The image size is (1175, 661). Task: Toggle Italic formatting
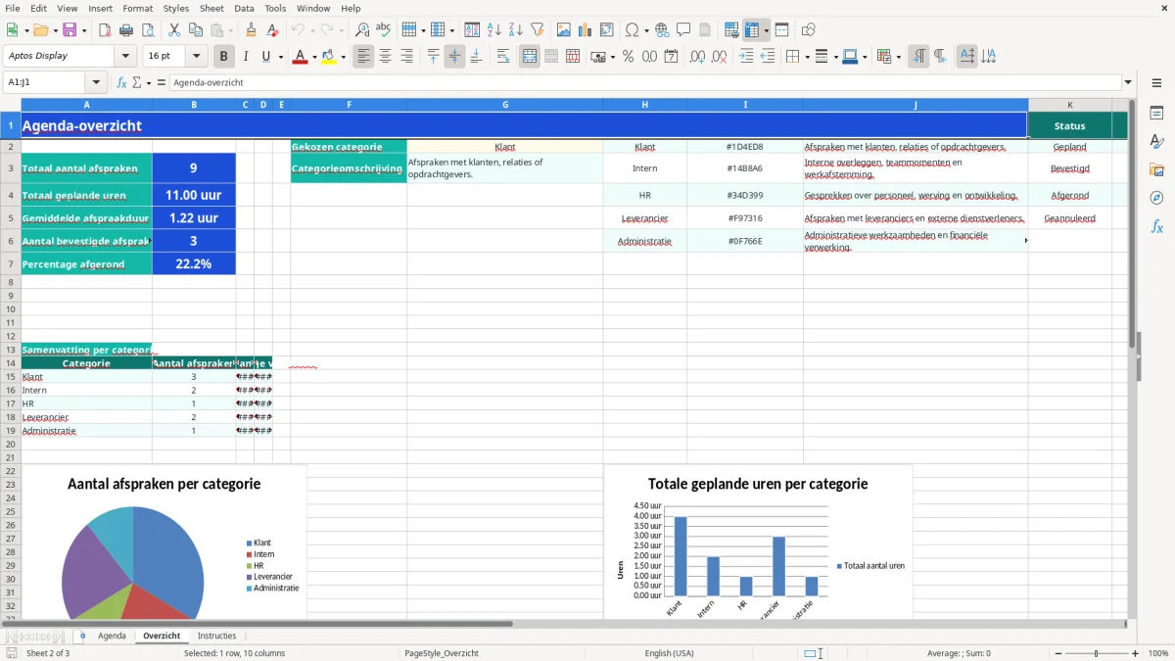point(246,57)
